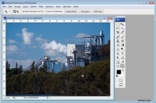Screen dimensions: 156x103
Task: Reset default foreground and background colors
Action: (117, 76)
